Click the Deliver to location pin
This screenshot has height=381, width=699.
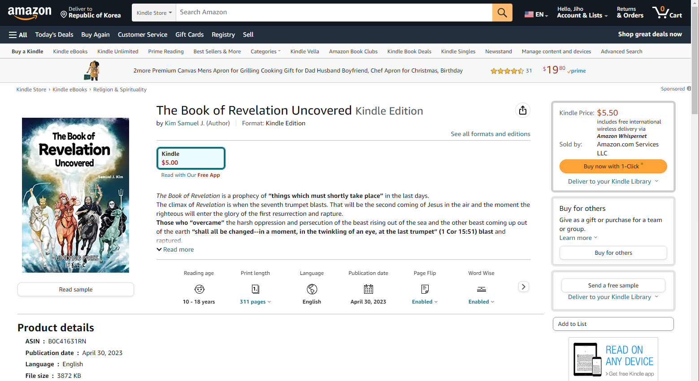point(64,14)
